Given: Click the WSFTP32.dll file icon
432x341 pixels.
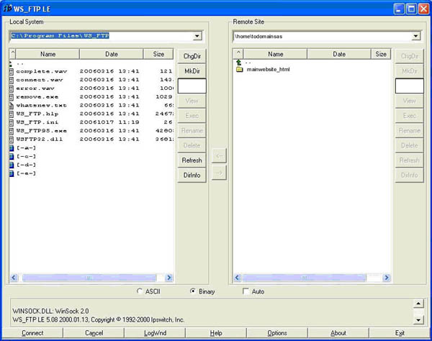Looking at the screenshot, I should (12, 140).
